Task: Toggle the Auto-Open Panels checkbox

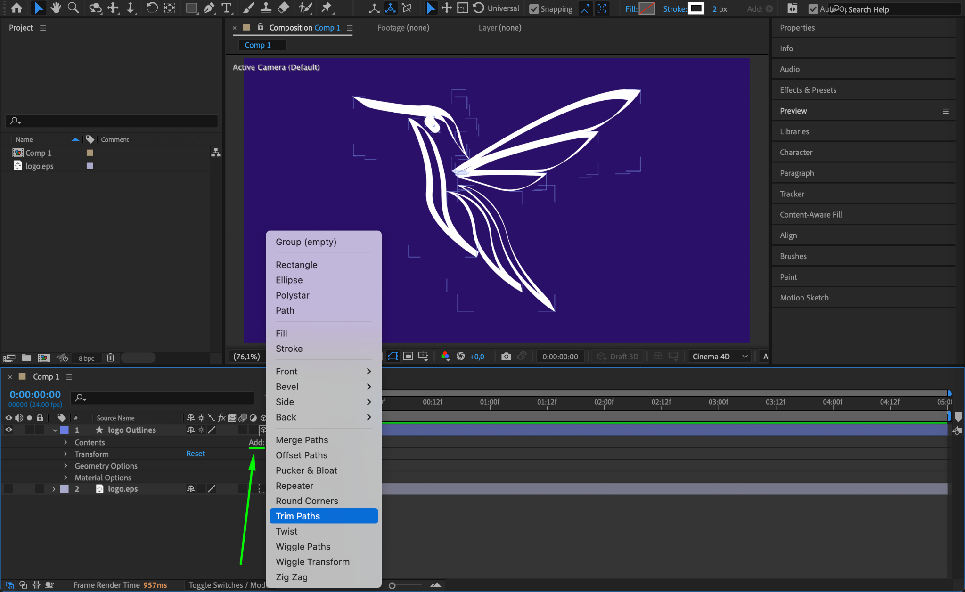Action: coord(813,9)
